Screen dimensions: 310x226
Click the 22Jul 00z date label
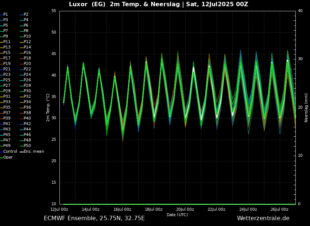point(217,209)
